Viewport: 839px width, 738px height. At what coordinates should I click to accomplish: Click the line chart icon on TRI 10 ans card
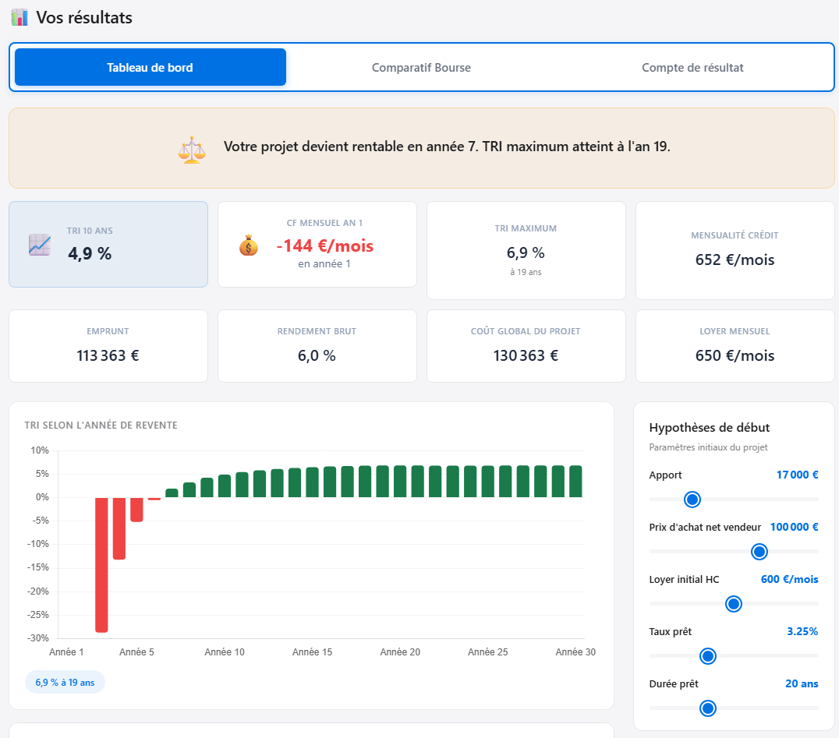(39, 244)
